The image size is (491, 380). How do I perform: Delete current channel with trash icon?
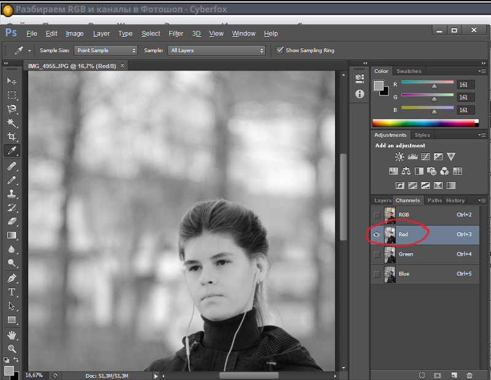470,374
